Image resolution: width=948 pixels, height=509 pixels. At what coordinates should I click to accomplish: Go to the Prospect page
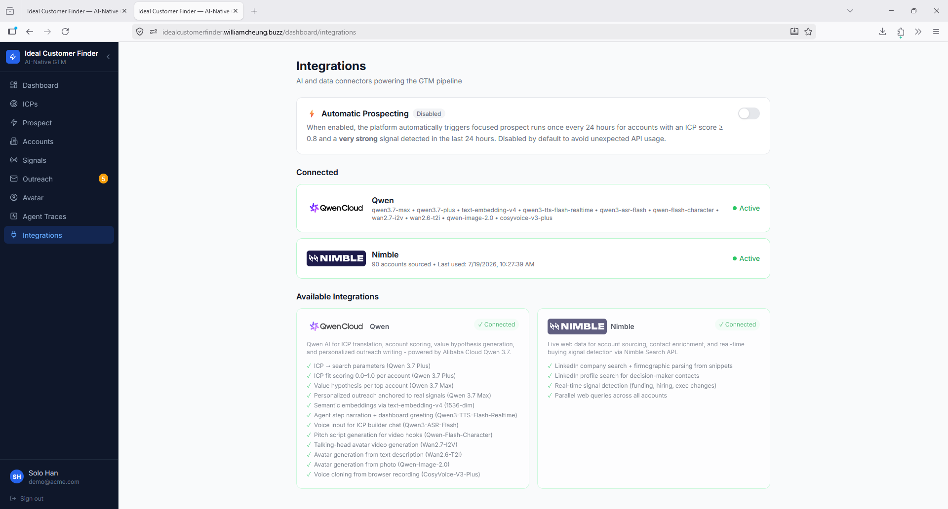59,123
